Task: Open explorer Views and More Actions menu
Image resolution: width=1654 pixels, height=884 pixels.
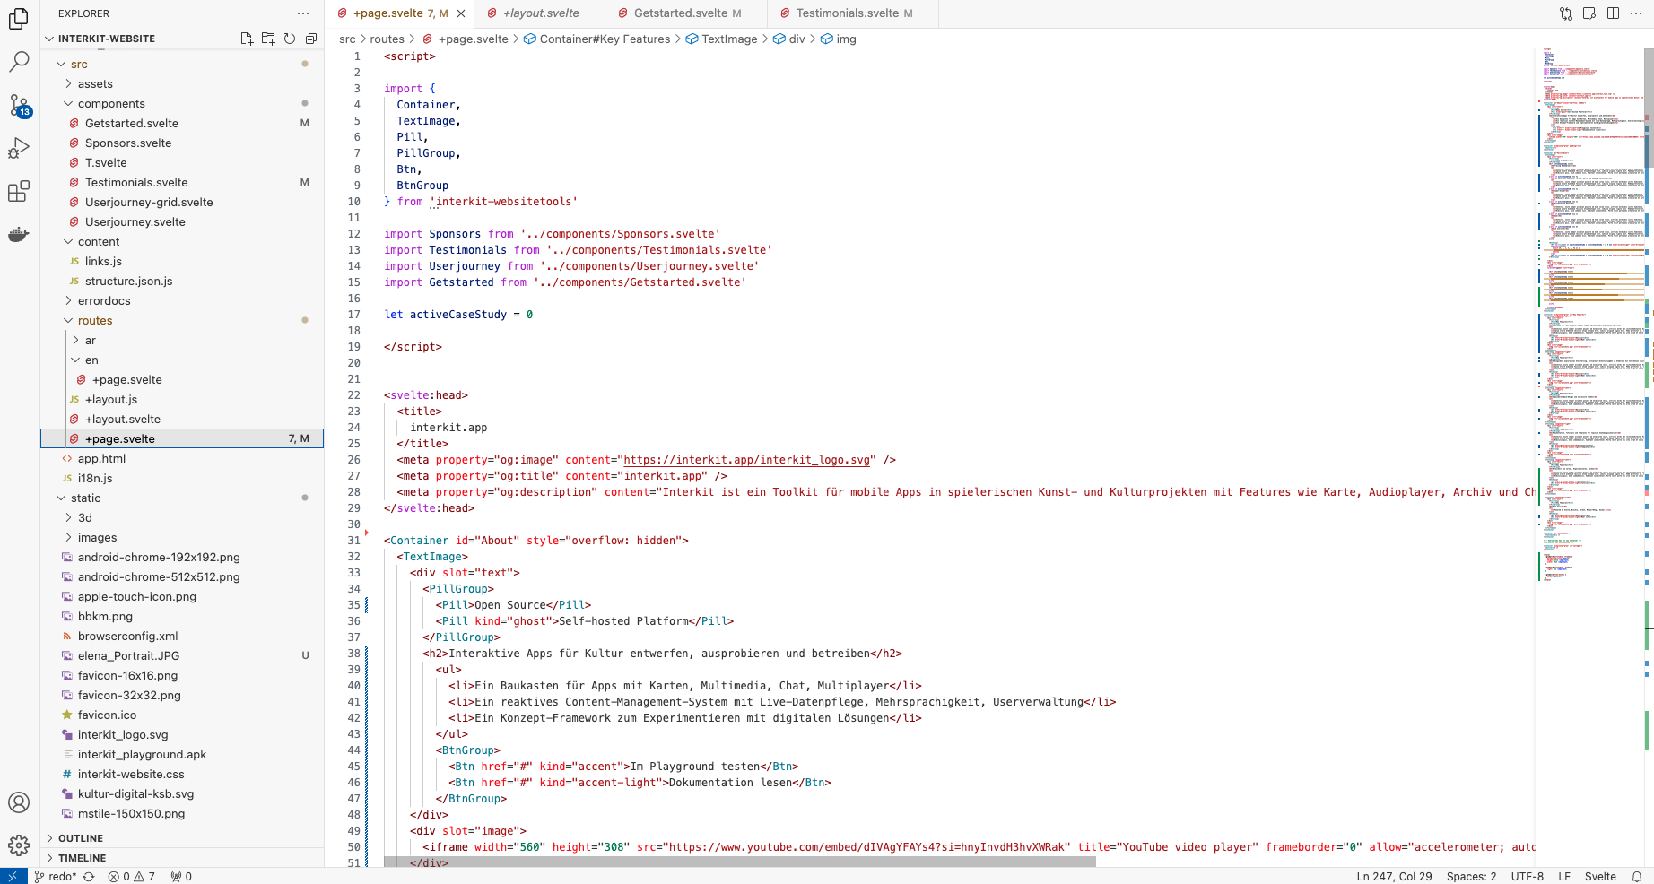Action: 303,13
